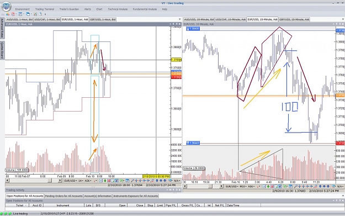Switch to the Account(s) Information tab

98,196
